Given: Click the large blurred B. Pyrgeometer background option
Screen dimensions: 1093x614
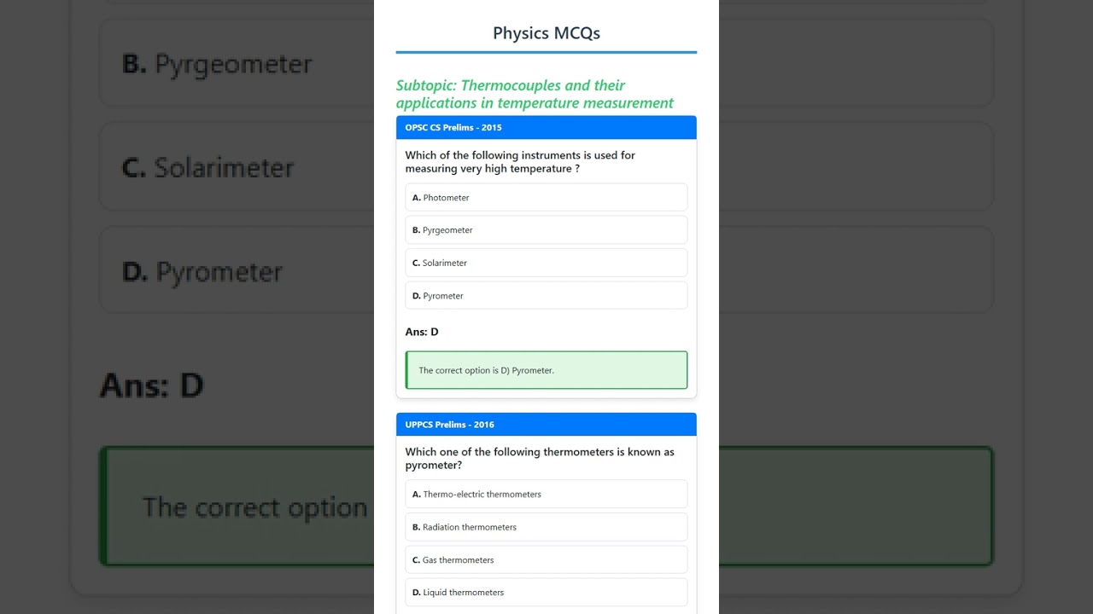Looking at the screenshot, I should point(218,64).
